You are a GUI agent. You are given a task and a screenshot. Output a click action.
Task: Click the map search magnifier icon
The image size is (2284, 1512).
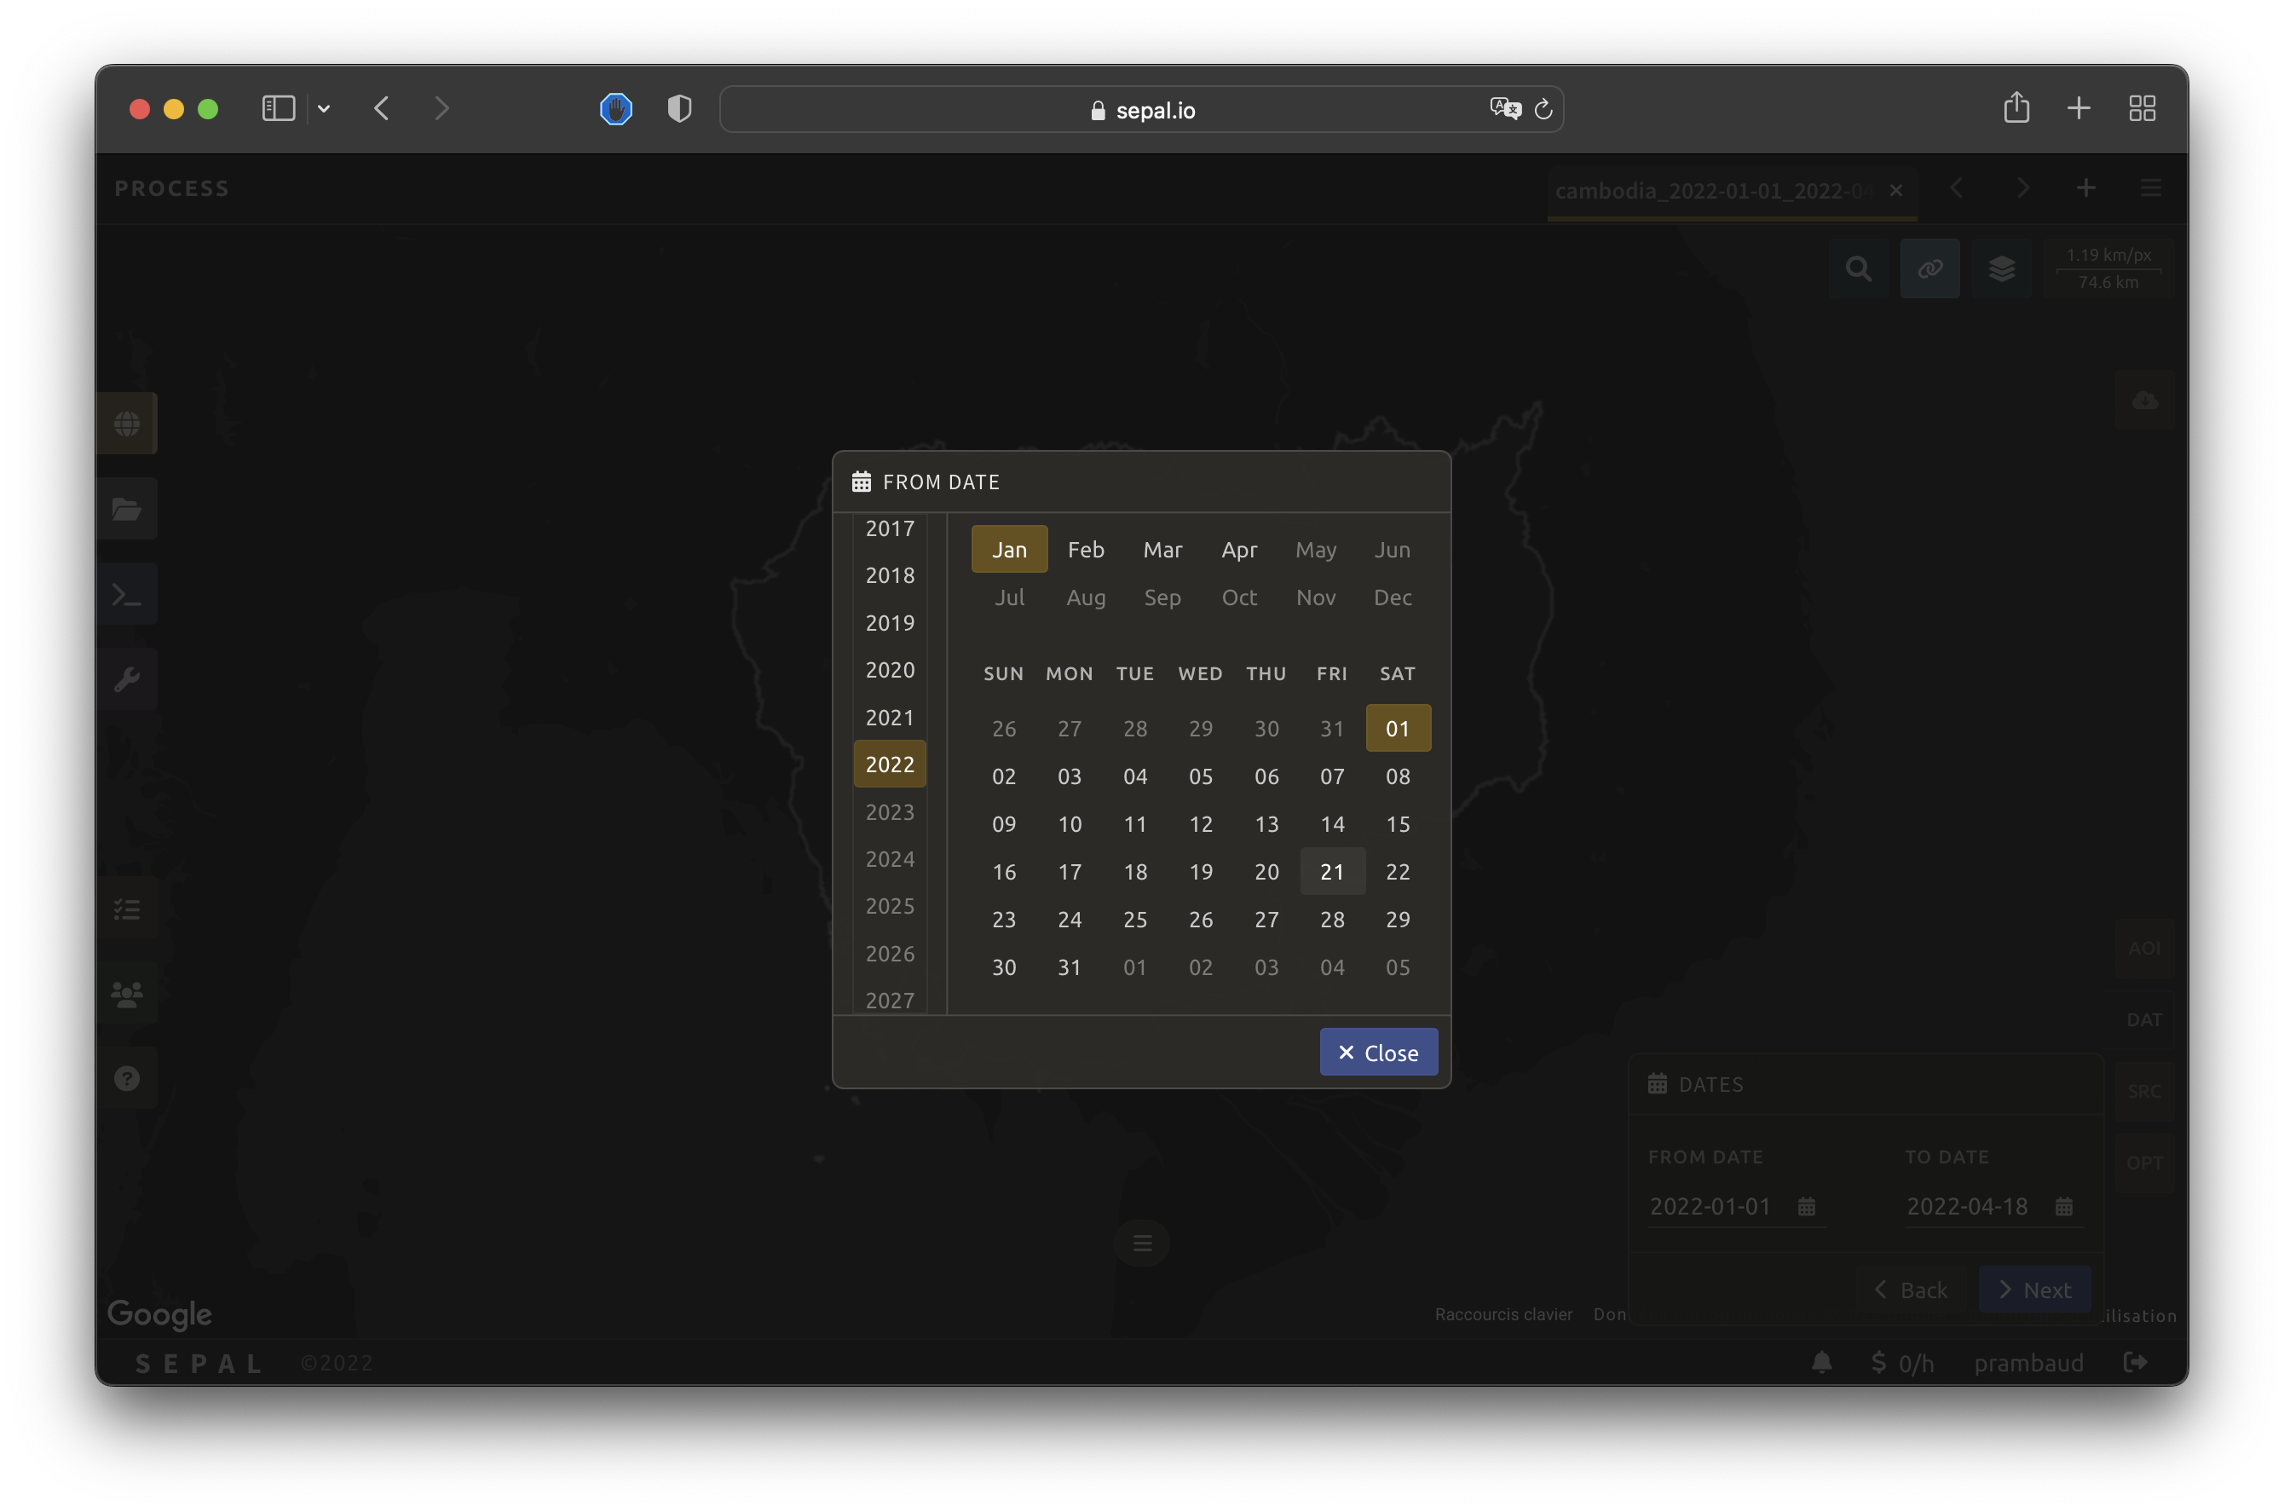click(1859, 269)
